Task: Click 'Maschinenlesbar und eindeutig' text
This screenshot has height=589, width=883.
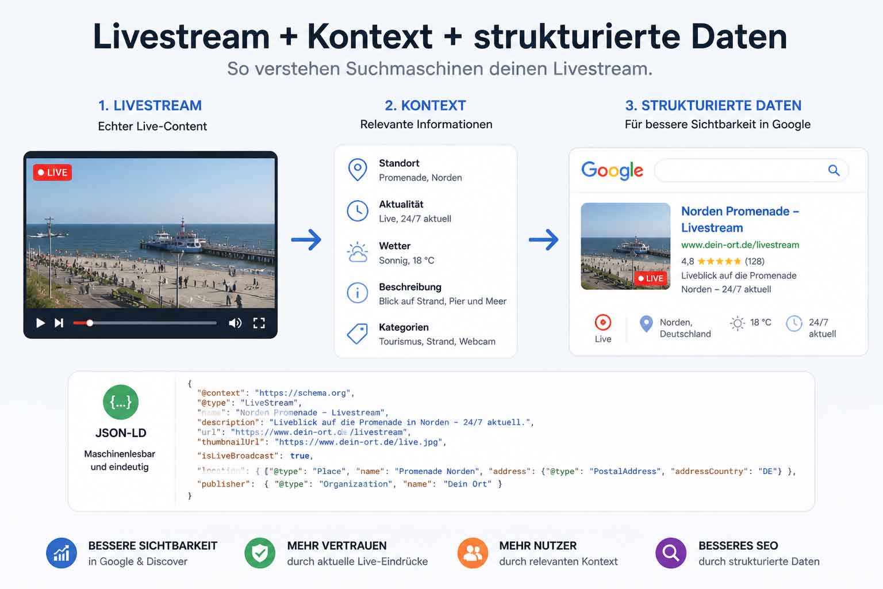Action: (120, 460)
